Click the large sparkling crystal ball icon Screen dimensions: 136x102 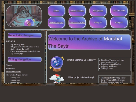57,64
